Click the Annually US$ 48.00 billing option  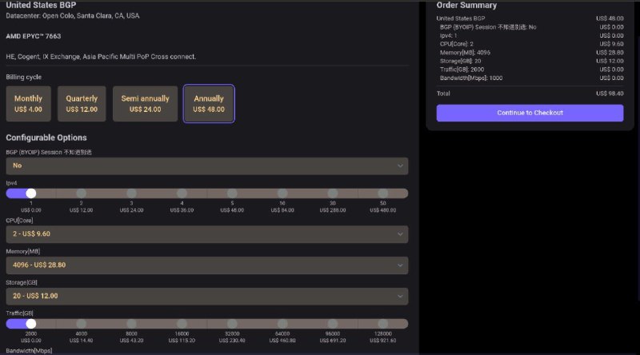[x=209, y=104]
